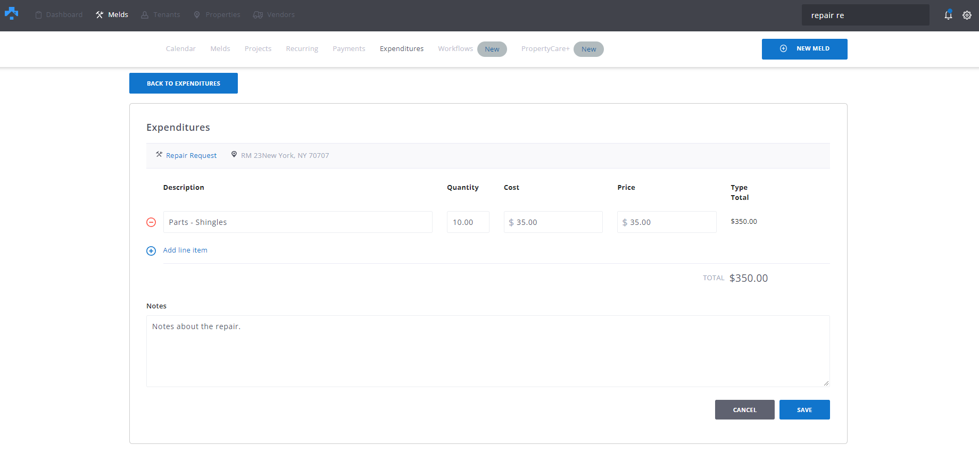Click the 'Cost' column header
This screenshot has width=979, height=453.
coord(511,187)
